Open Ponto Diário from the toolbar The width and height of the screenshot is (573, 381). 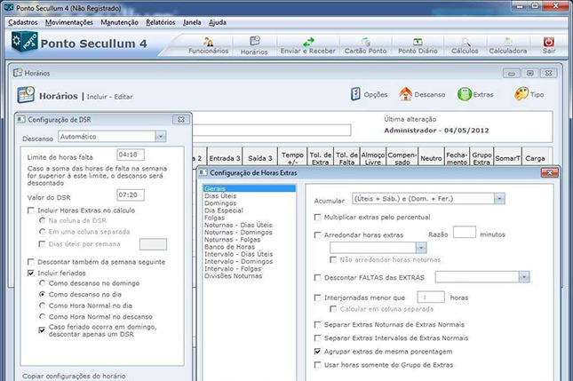pos(418,45)
